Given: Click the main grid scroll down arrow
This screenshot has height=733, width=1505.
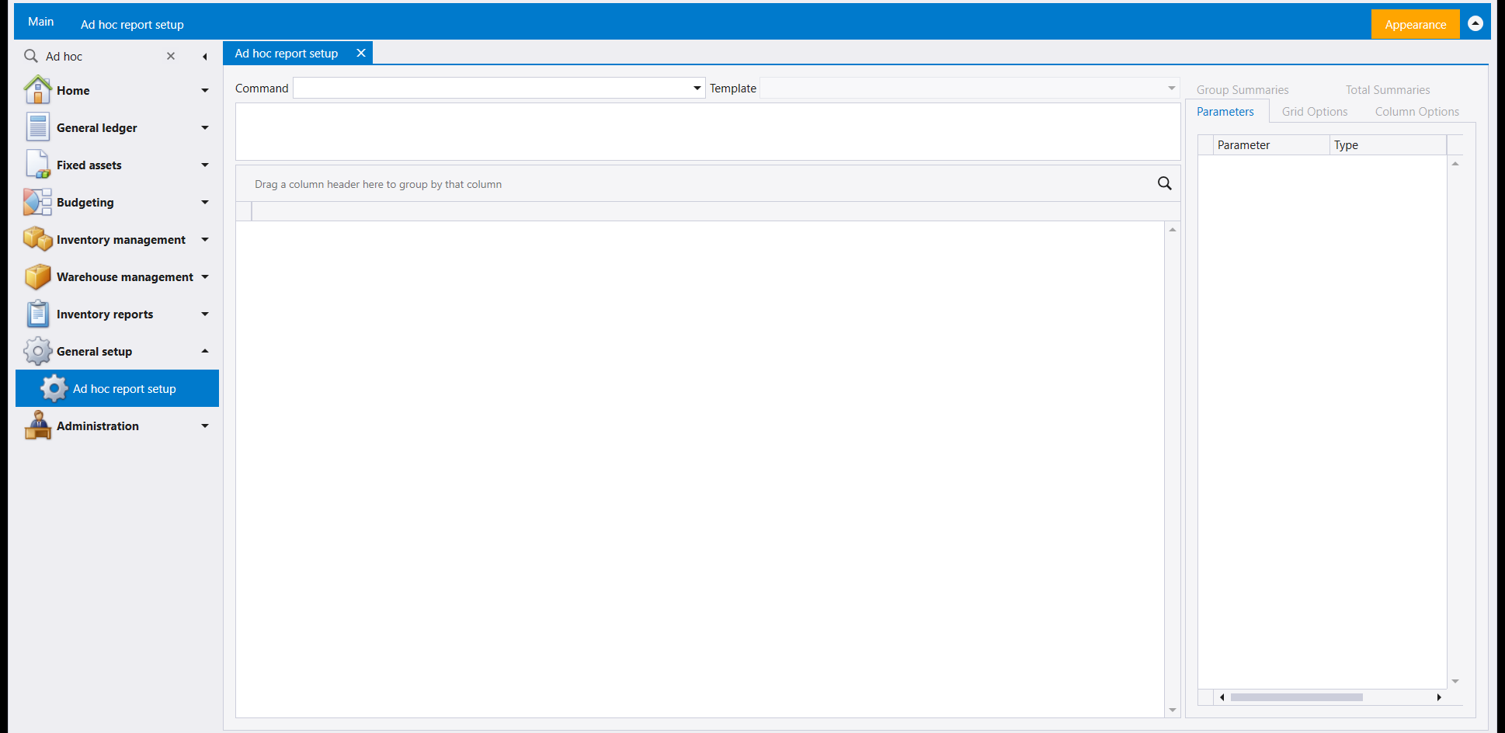Looking at the screenshot, I should [1173, 710].
